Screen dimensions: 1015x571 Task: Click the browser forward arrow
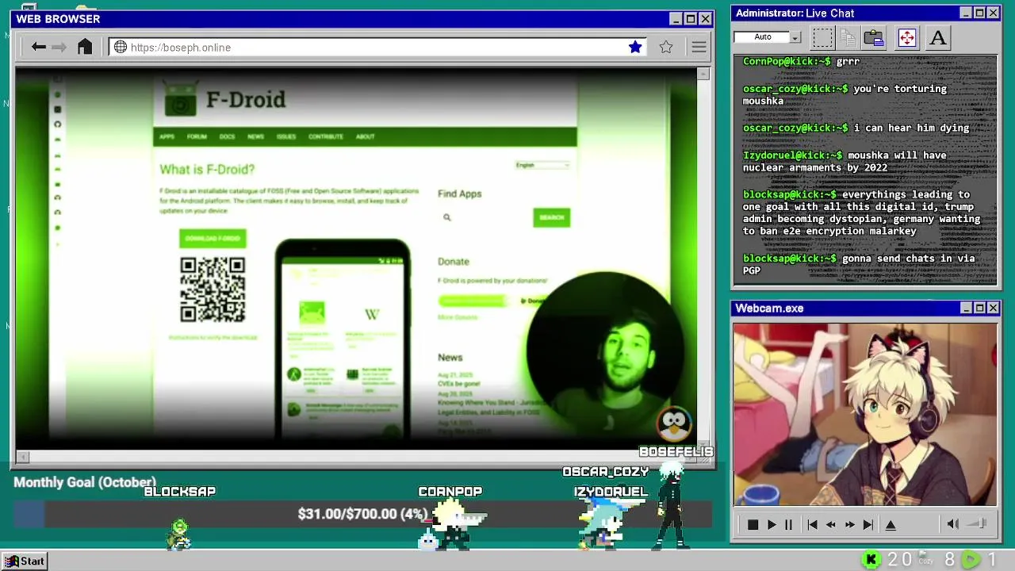[x=59, y=47]
